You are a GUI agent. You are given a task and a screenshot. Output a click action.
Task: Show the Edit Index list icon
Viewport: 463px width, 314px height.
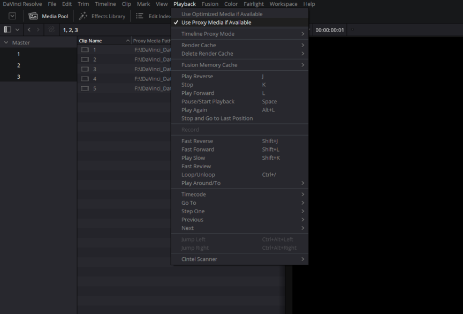click(x=139, y=16)
